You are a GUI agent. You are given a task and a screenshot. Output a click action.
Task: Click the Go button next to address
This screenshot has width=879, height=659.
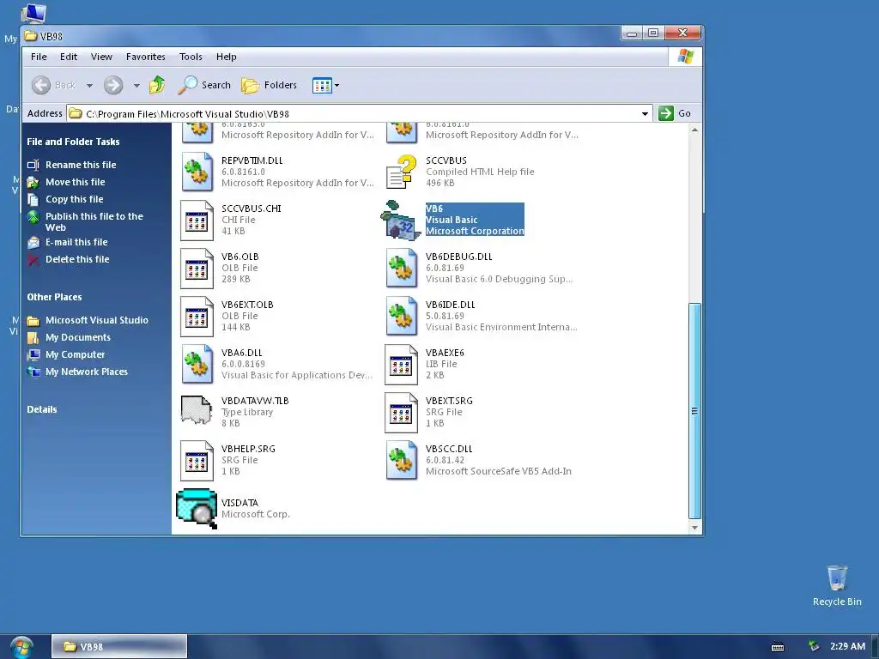pos(675,113)
